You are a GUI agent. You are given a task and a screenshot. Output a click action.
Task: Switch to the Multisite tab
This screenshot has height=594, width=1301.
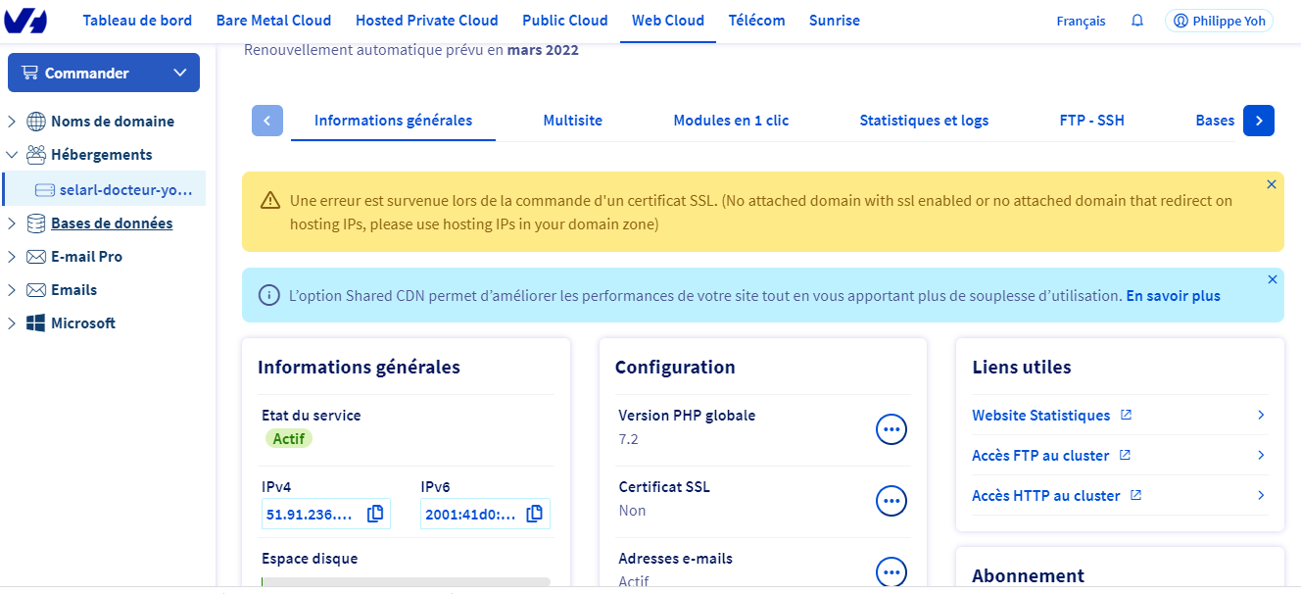[x=572, y=121]
